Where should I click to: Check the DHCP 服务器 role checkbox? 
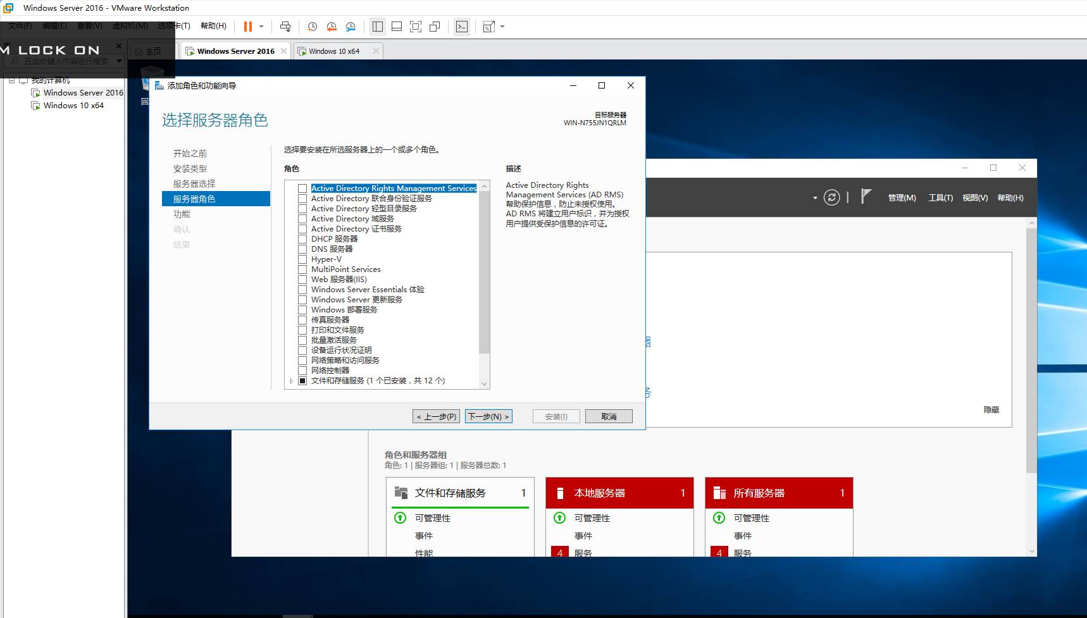point(302,239)
